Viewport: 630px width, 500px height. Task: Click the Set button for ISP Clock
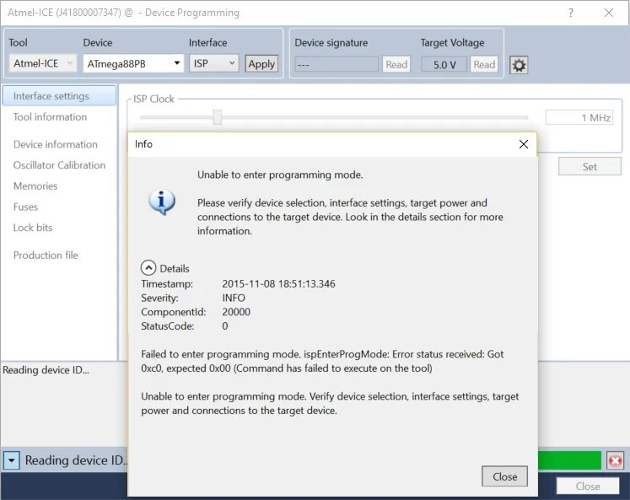[590, 167]
